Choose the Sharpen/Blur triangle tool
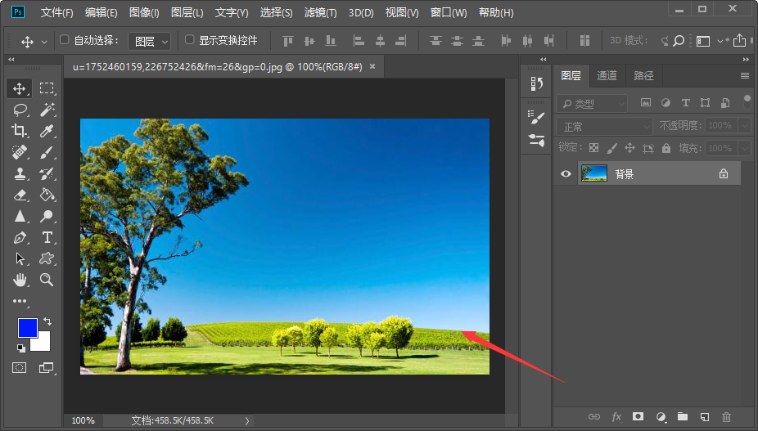Viewport: 758px width, 431px height. 20,216
